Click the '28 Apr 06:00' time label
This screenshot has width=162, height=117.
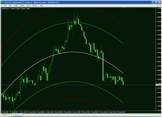121,112
